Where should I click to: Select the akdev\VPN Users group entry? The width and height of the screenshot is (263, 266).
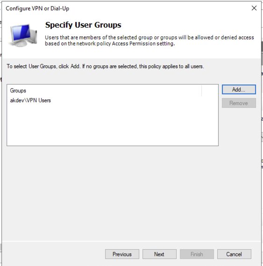click(30, 100)
